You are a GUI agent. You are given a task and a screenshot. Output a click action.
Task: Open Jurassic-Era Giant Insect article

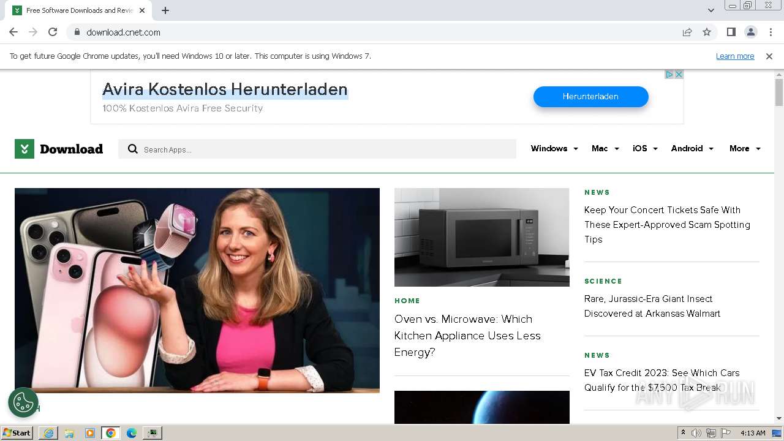652,306
